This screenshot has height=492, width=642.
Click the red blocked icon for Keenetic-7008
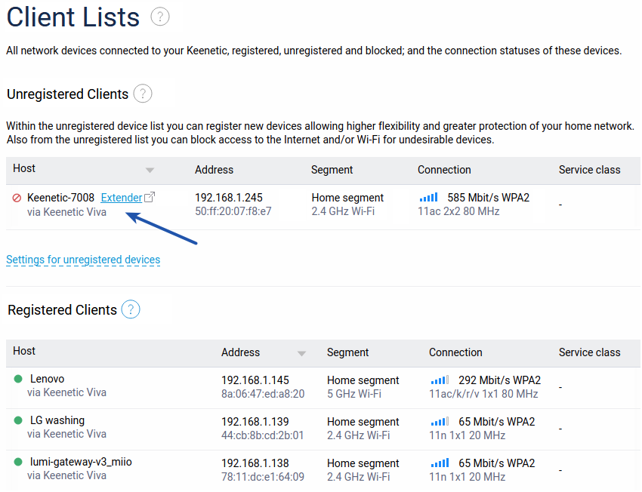click(x=17, y=198)
